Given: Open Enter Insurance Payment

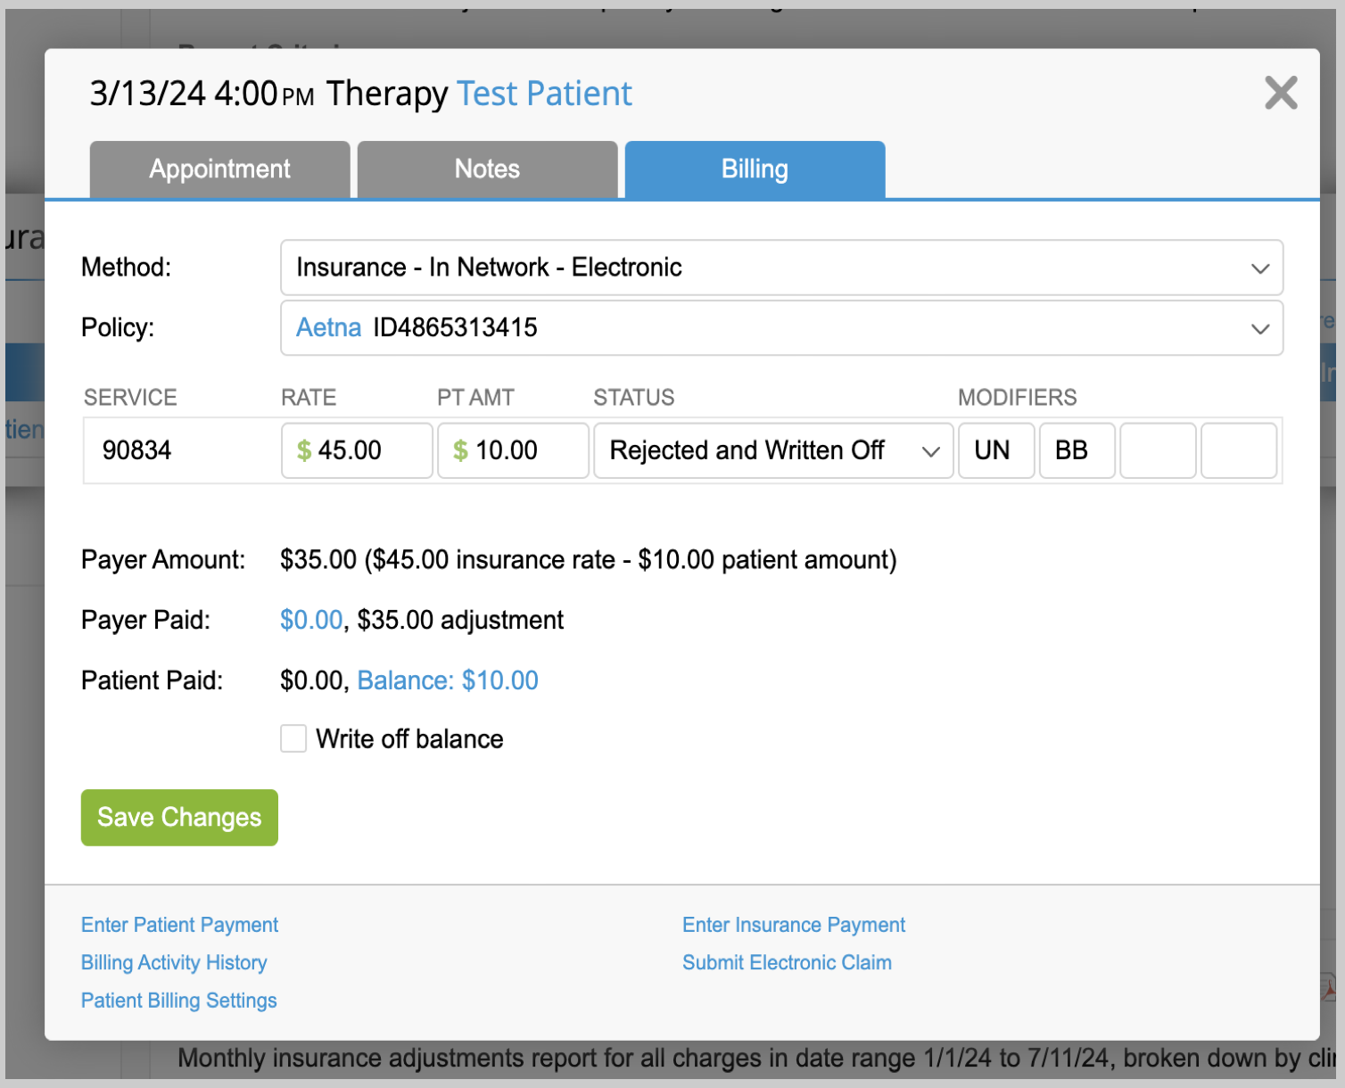Looking at the screenshot, I should (x=794, y=925).
